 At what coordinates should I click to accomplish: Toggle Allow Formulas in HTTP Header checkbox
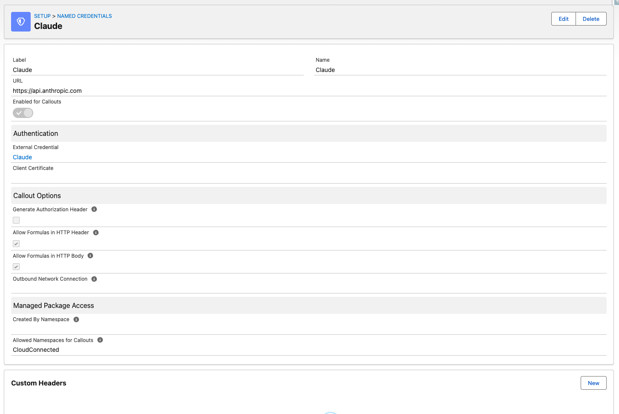click(x=16, y=244)
